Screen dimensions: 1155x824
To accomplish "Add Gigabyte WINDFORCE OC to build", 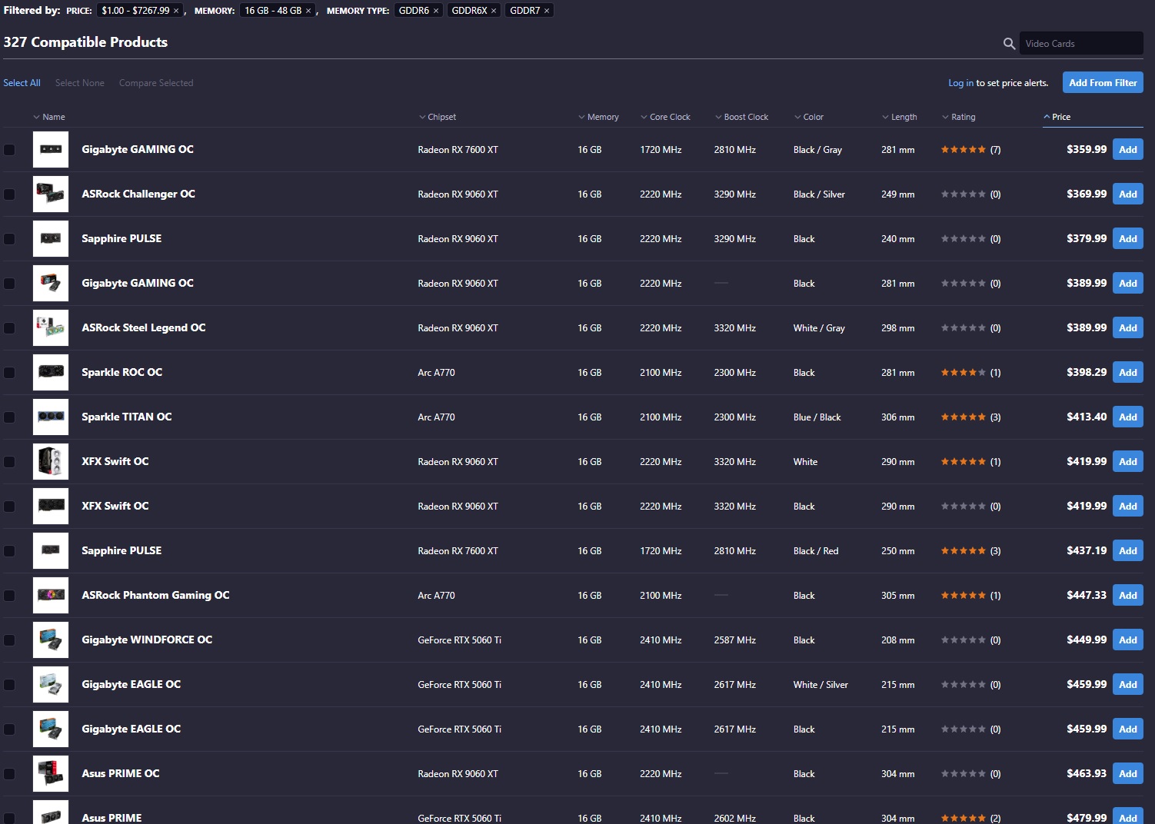I will coord(1127,640).
